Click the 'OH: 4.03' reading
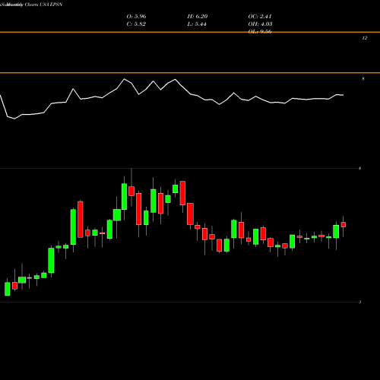Screen dimensions: 380x380 tap(260, 24)
